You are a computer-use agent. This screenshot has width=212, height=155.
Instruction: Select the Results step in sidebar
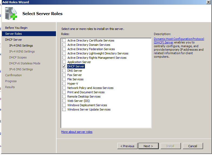10,87
